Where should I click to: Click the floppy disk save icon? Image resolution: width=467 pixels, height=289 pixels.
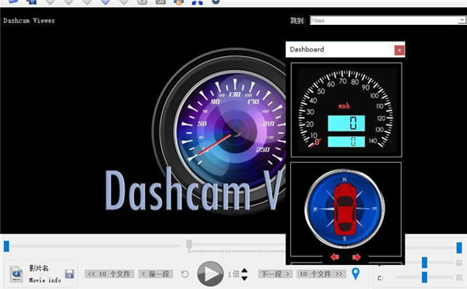click(x=69, y=273)
